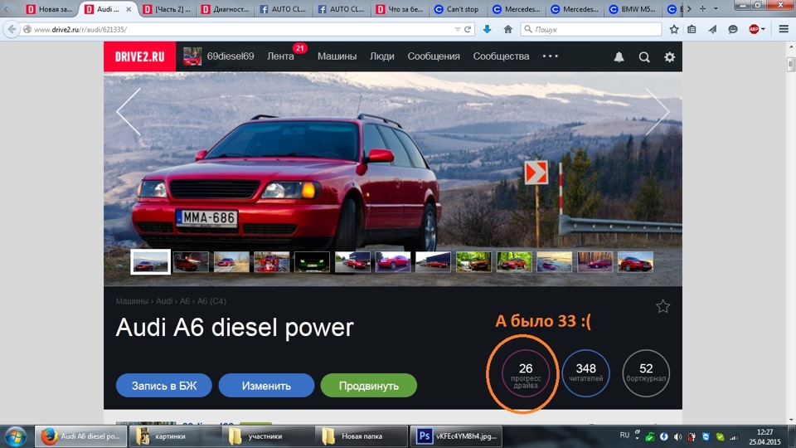This screenshot has height=448, width=796.
Task: Open the участники folder in taskbar
Action: pos(268,436)
